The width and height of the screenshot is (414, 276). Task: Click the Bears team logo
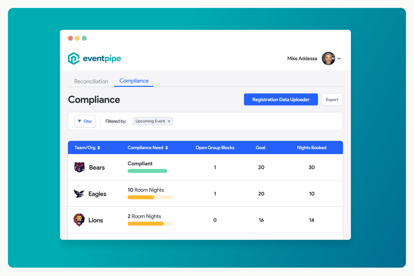[x=79, y=167]
